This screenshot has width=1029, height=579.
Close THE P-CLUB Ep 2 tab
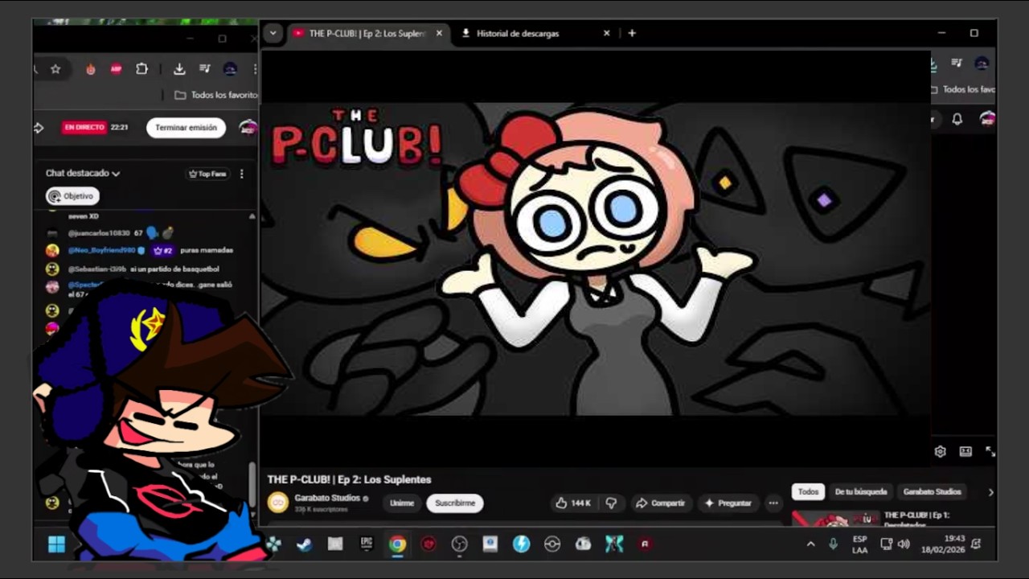click(x=439, y=34)
